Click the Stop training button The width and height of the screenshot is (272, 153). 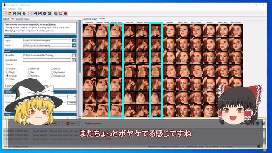pyautogui.click(x=71, y=123)
